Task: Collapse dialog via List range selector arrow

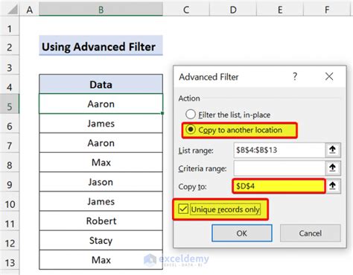Action: click(x=333, y=150)
